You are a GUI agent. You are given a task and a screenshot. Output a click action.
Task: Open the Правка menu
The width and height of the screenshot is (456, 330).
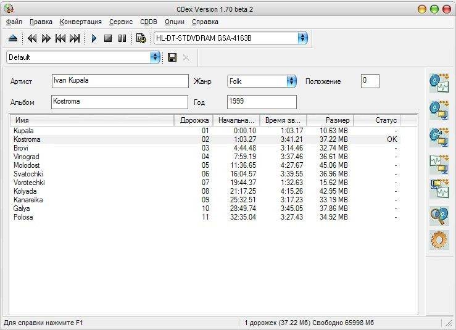pyautogui.click(x=41, y=22)
